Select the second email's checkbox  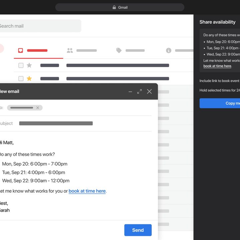pyautogui.click(x=21, y=79)
